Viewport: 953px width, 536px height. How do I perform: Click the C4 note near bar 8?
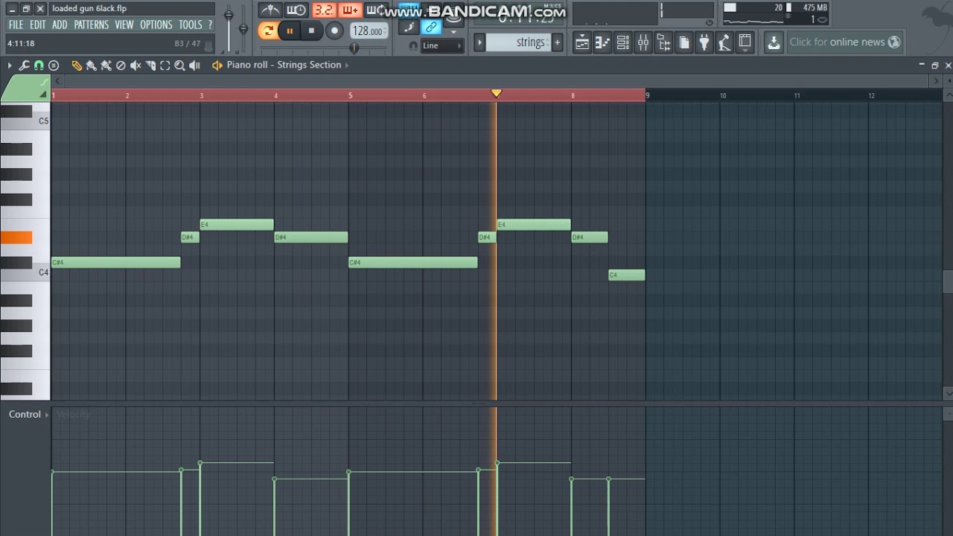click(x=627, y=275)
